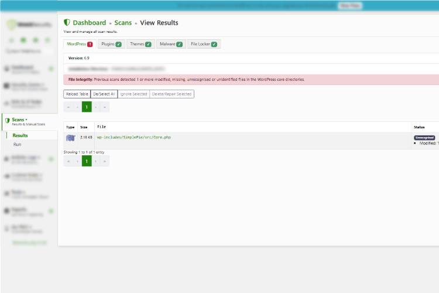Switch to the Plugins tab

pos(110,44)
